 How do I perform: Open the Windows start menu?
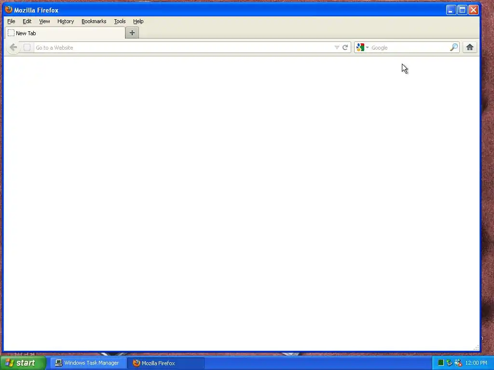[x=23, y=363]
